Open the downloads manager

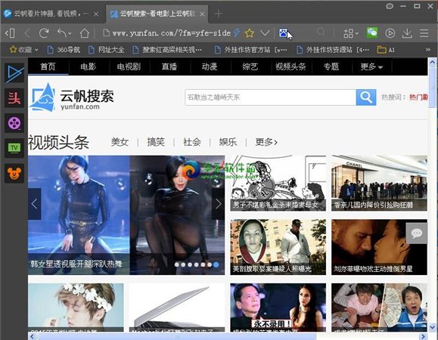(x=407, y=33)
